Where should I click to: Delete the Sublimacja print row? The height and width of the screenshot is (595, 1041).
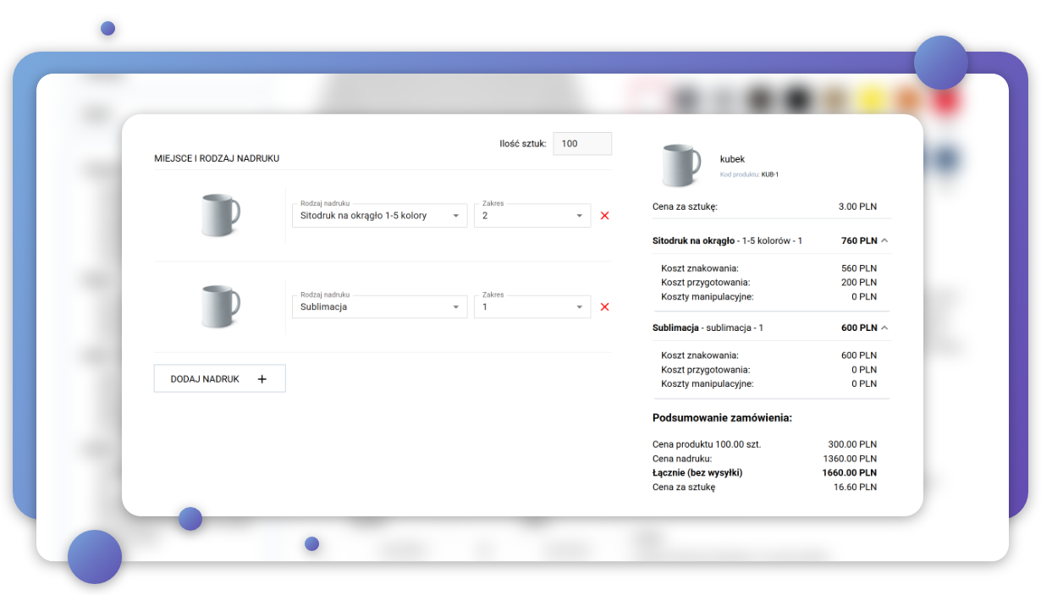click(x=604, y=307)
